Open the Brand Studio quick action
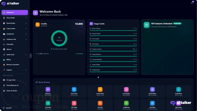197x111 pixels. 152,92
